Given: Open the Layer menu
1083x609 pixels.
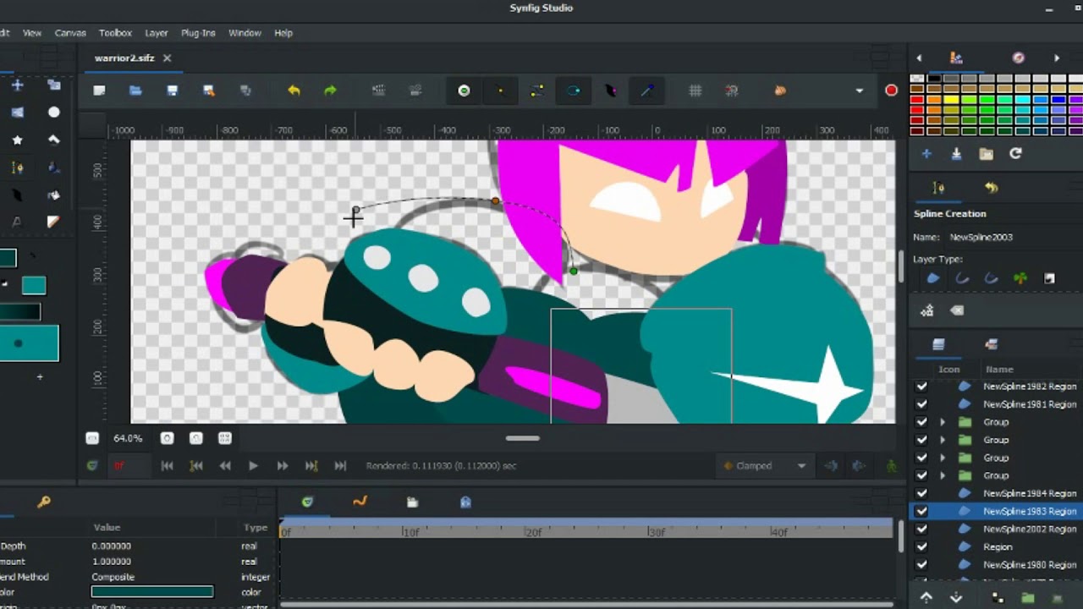Looking at the screenshot, I should point(156,33).
